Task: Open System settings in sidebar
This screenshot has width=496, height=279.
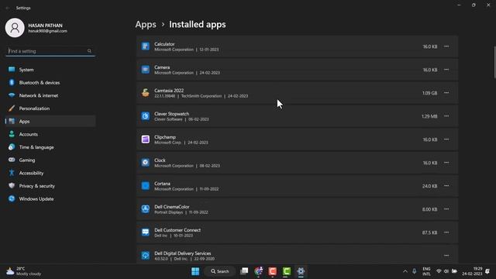Action: (x=50, y=70)
